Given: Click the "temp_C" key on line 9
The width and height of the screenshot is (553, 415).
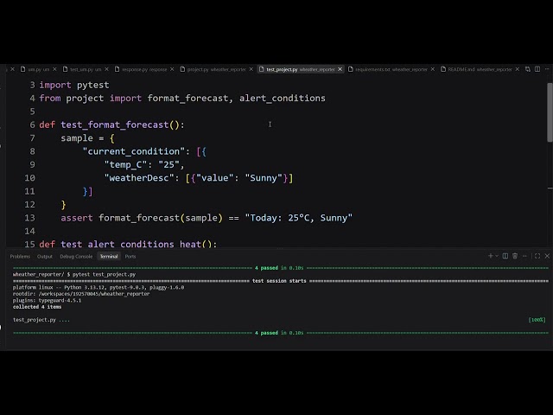Looking at the screenshot, I should (125, 165).
